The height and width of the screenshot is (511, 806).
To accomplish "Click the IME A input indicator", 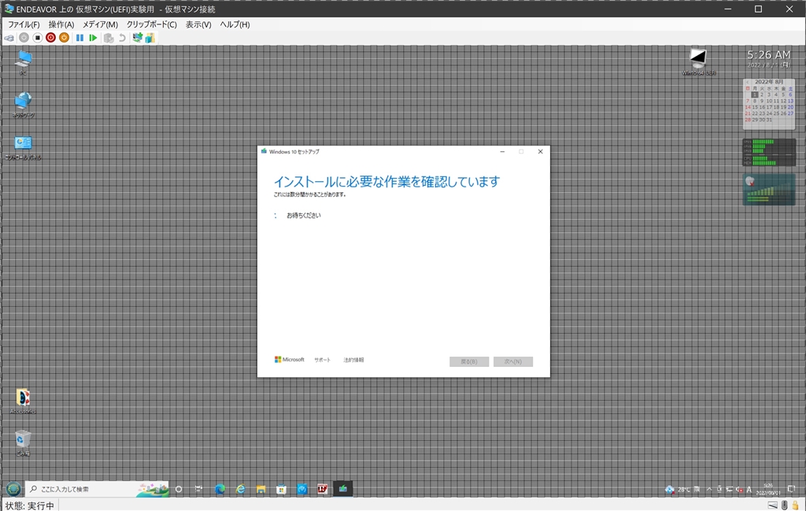I will pos(749,490).
